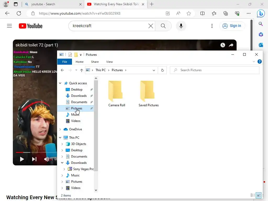Go to YouTube home via logo
This screenshot has width=268, height=201.
point(31,26)
